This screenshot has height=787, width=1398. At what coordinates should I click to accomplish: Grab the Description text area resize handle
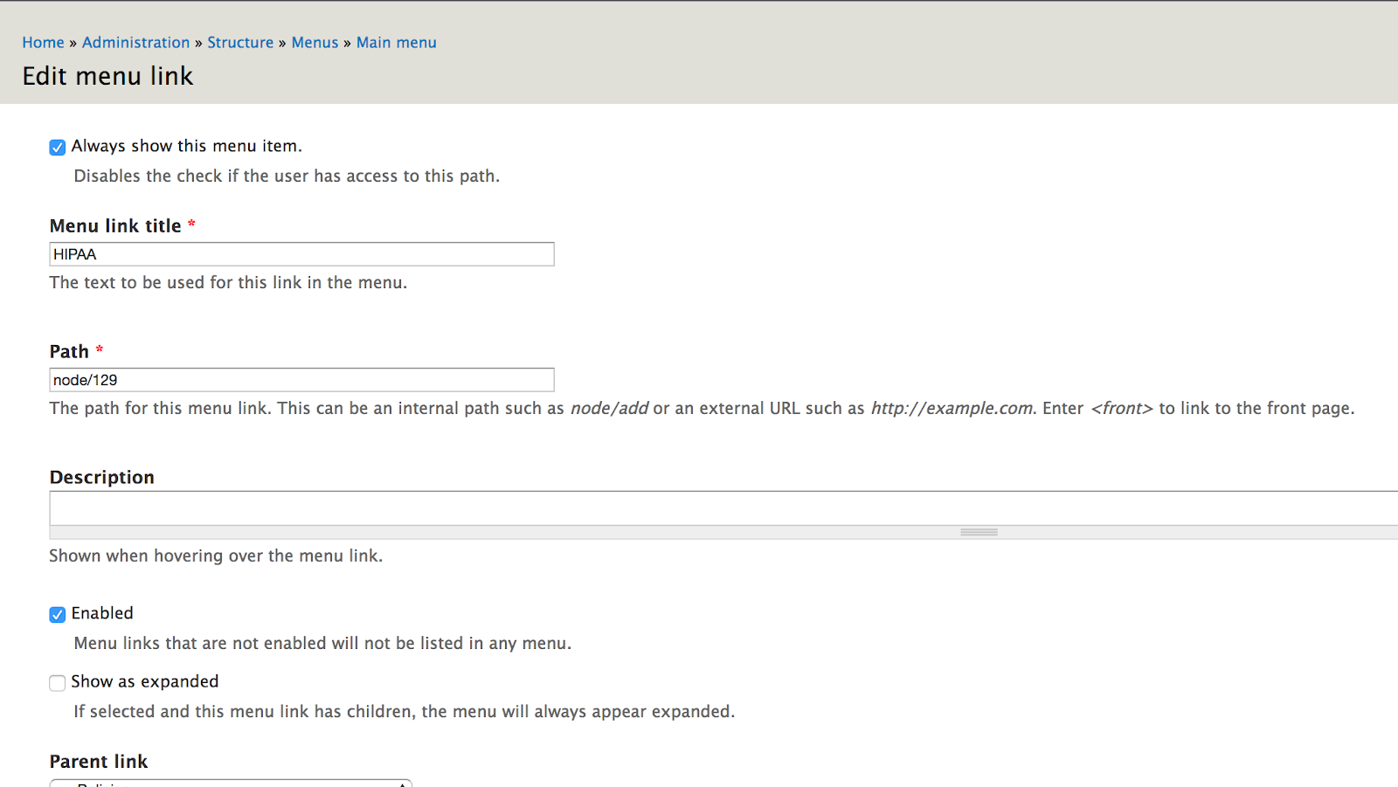979,532
